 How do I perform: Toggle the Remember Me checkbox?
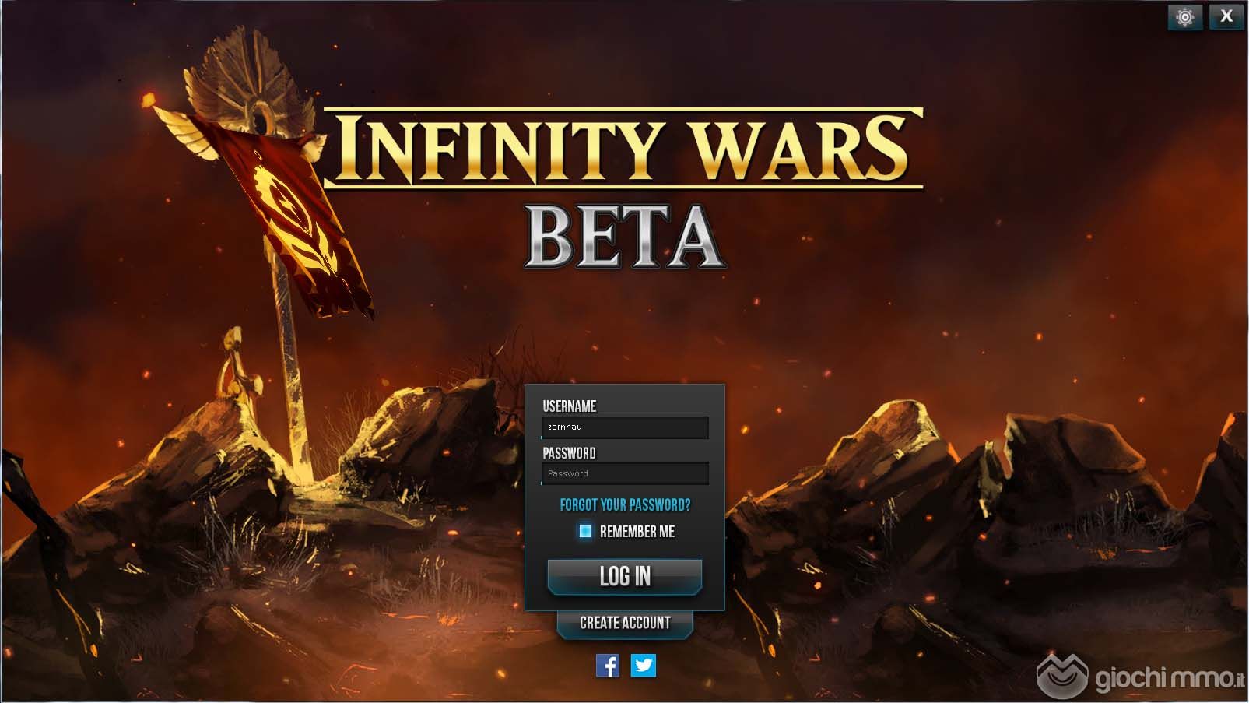585,531
